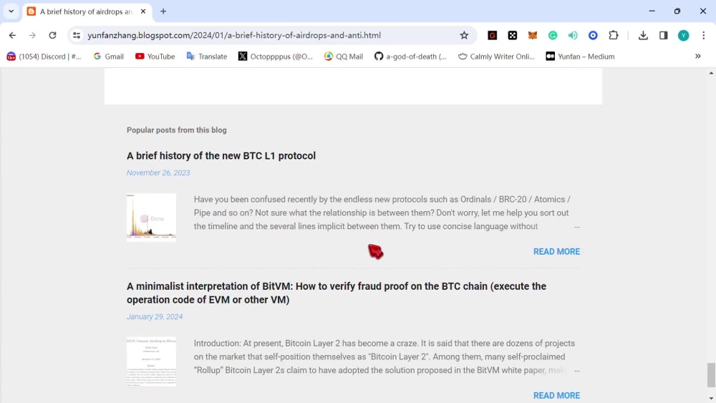716x403 pixels.
Task: Open the Gmail bookmark
Action: point(109,56)
